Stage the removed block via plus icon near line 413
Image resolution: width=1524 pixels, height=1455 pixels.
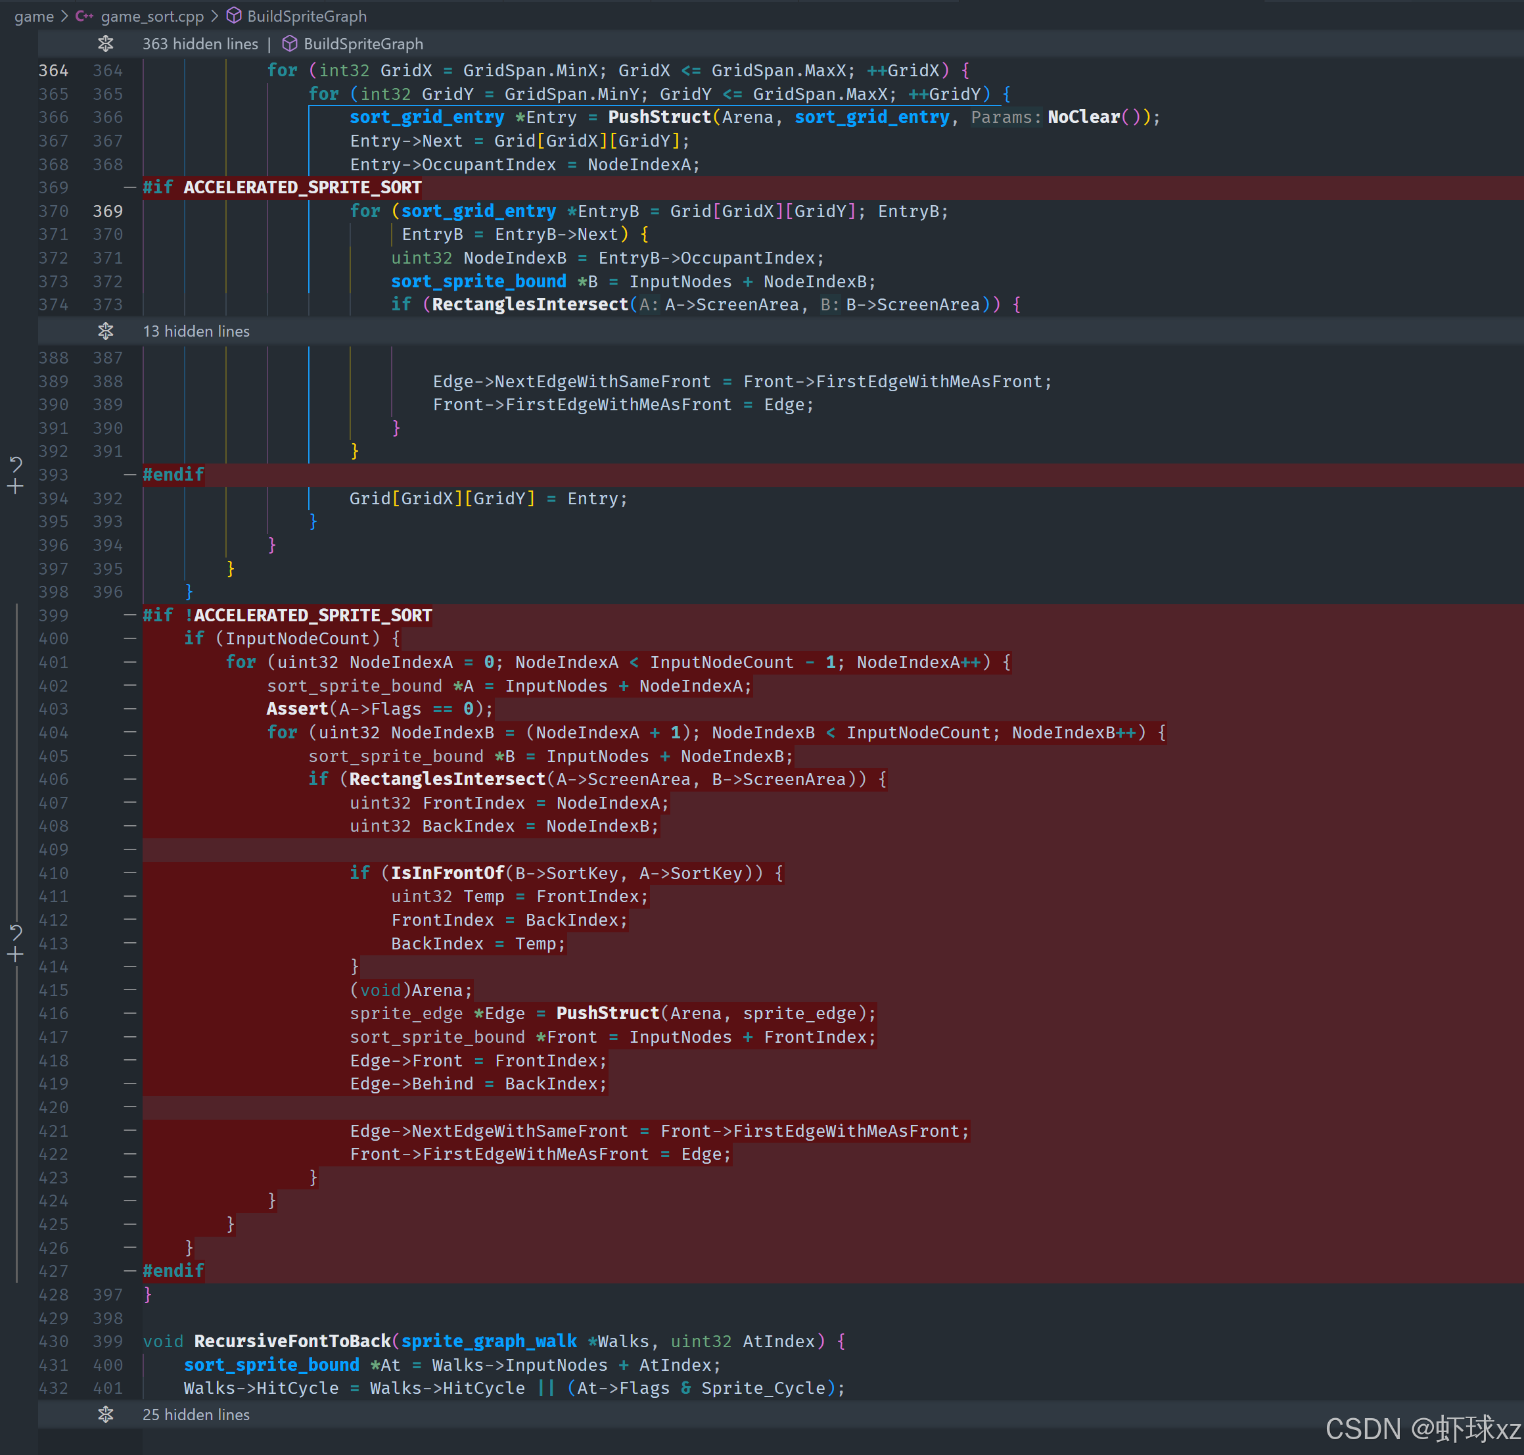click(16, 955)
